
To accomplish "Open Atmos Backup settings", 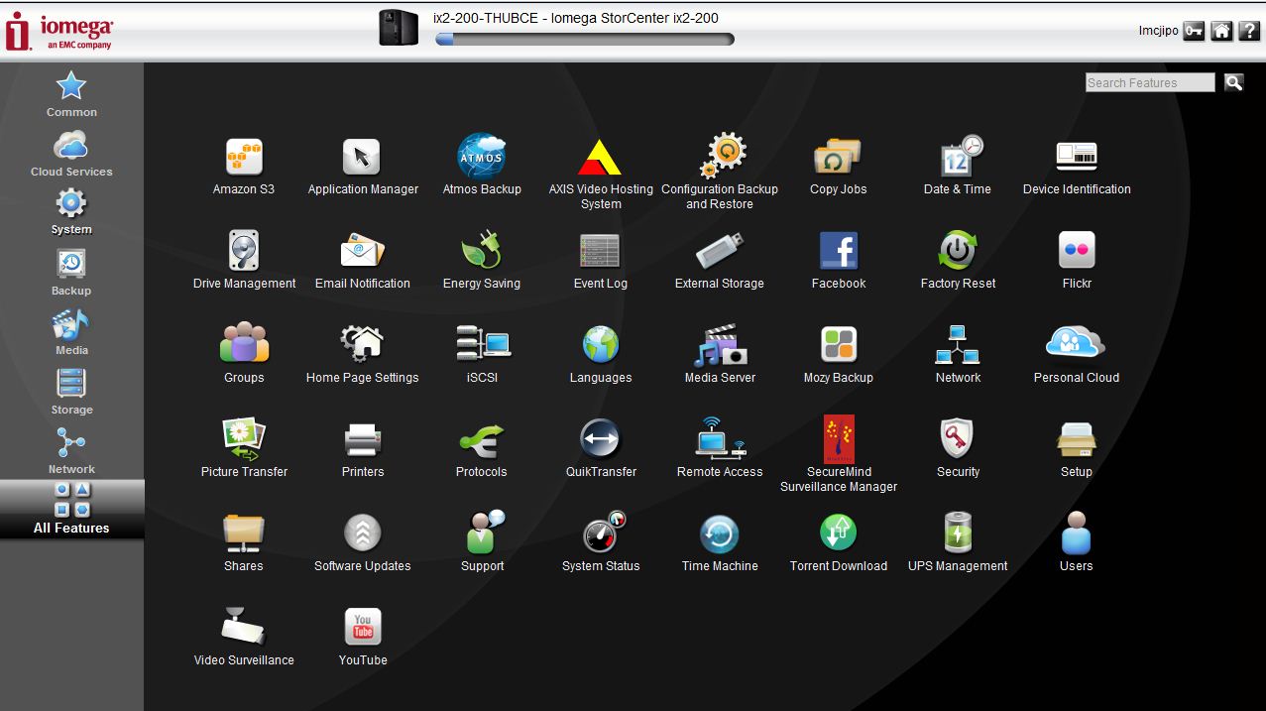I will pyautogui.click(x=482, y=166).
